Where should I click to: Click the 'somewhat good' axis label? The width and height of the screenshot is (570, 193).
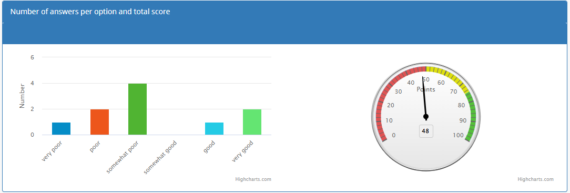click(160, 157)
